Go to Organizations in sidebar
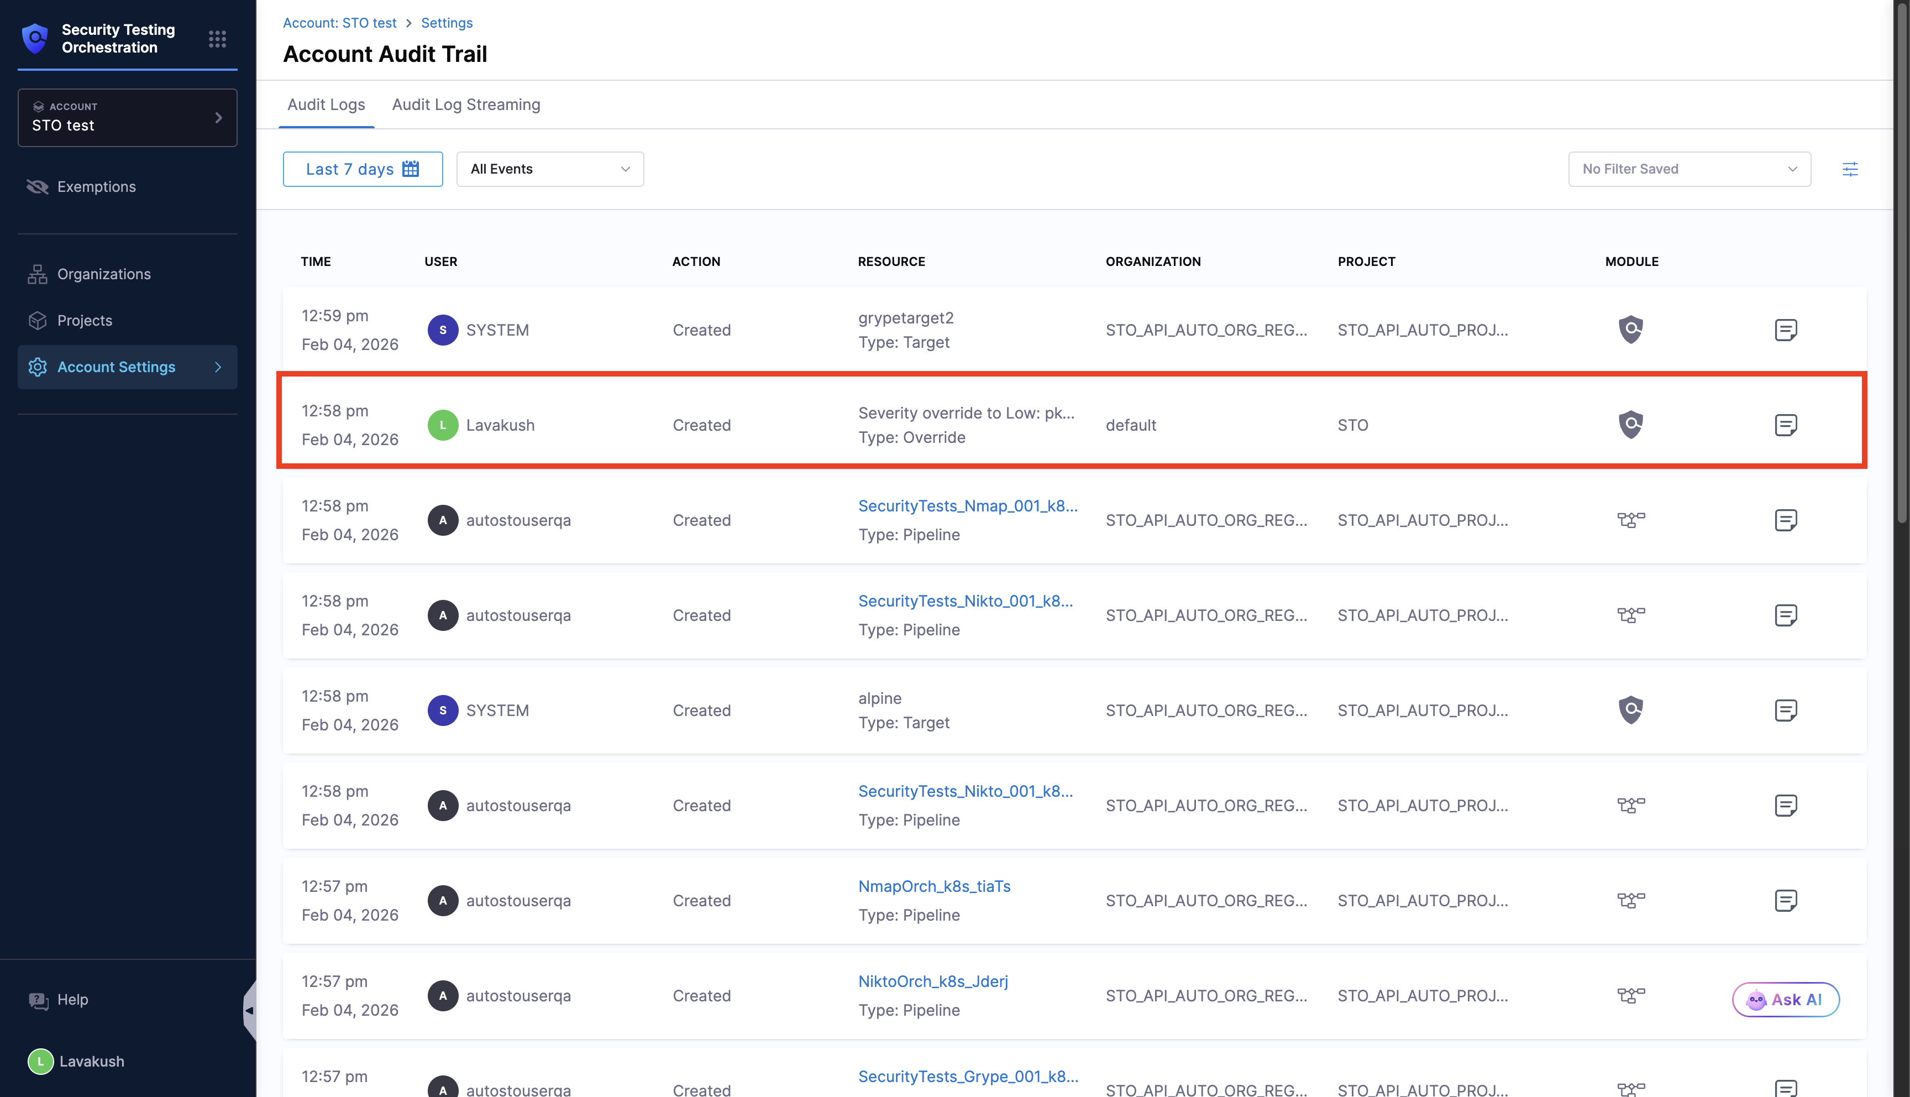Viewport: 1910px width, 1097px height. pos(104,274)
